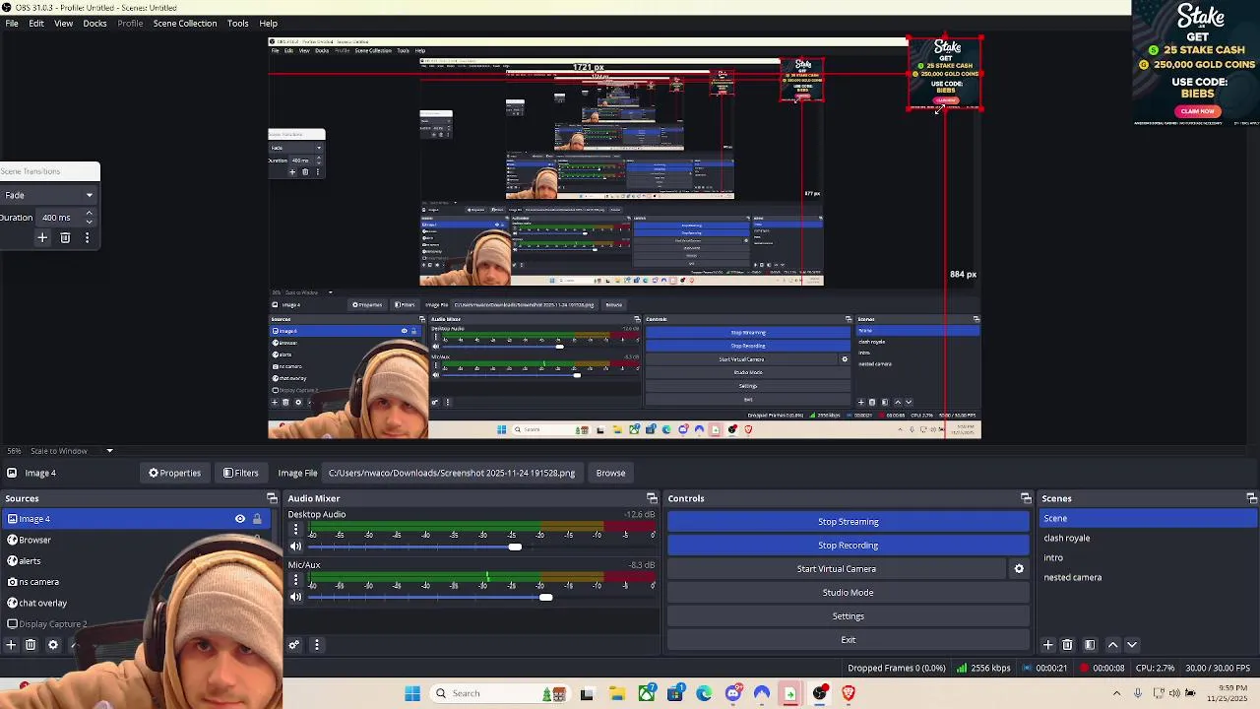Open the Xbox app from the taskbar
The height and width of the screenshot is (709, 1260).
point(647,693)
